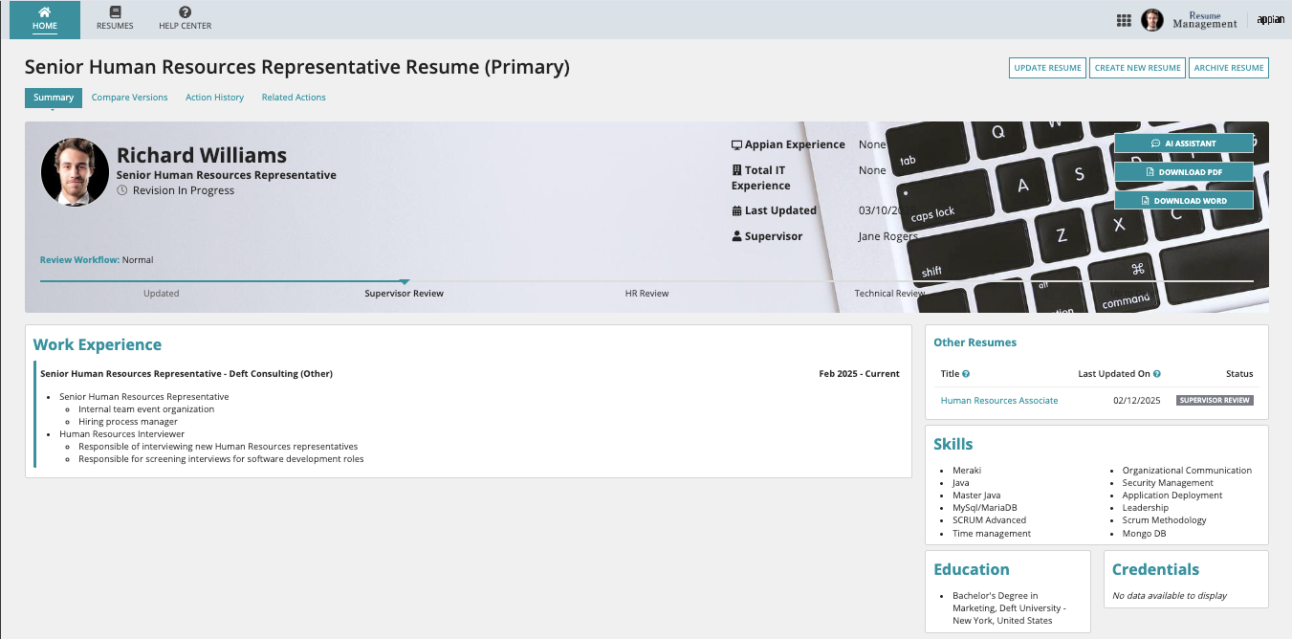Image resolution: width=1292 pixels, height=639 pixels.
Task: Click the Meraki skill
Action: (967, 471)
